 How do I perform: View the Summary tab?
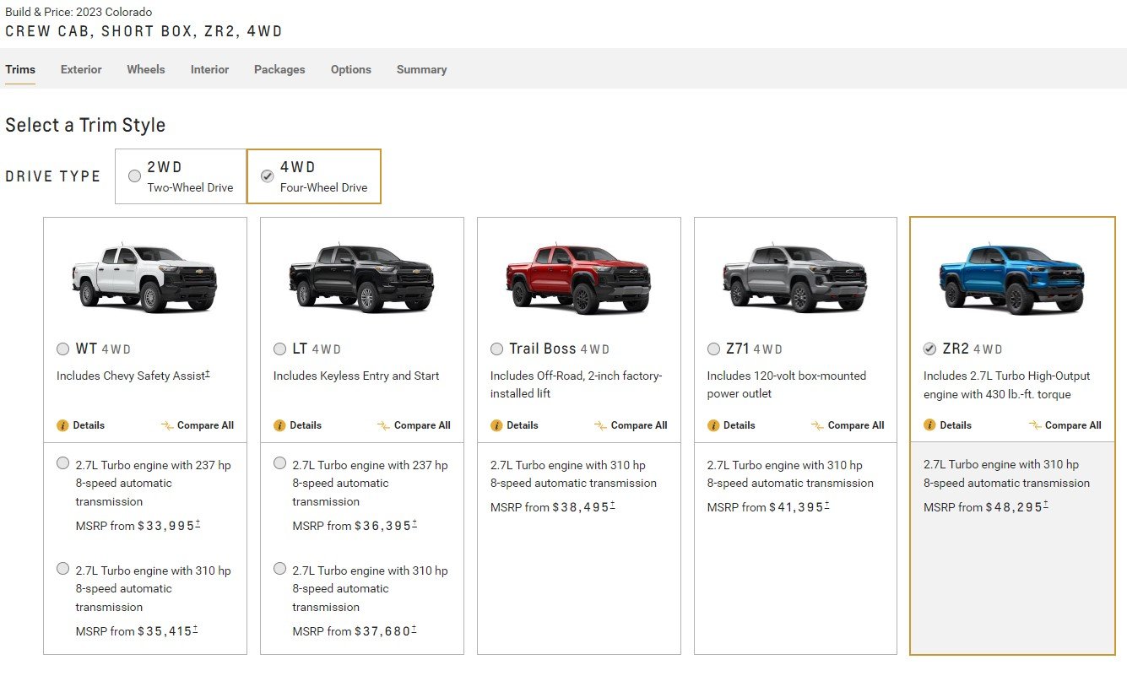pyautogui.click(x=421, y=69)
